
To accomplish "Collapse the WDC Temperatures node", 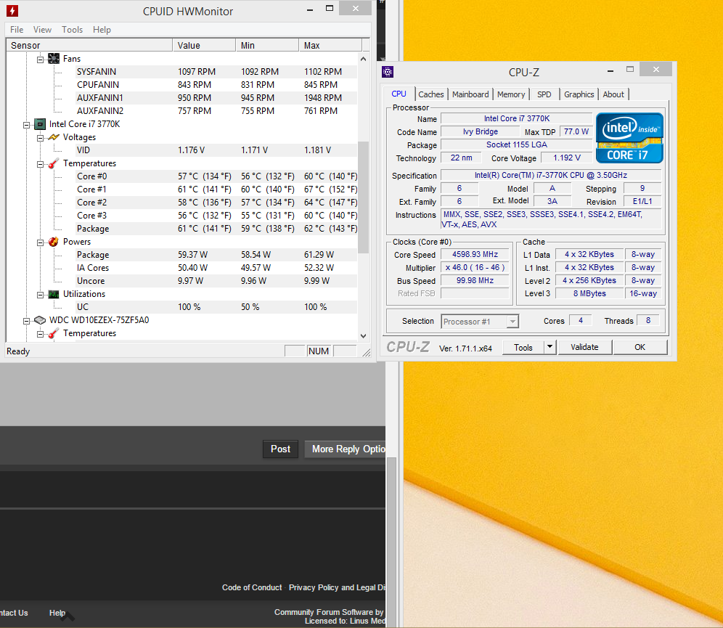I will pyautogui.click(x=40, y=334).
